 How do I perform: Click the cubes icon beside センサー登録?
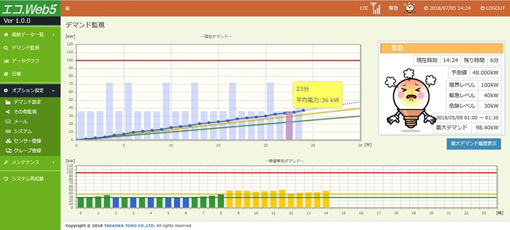point(8,141)
